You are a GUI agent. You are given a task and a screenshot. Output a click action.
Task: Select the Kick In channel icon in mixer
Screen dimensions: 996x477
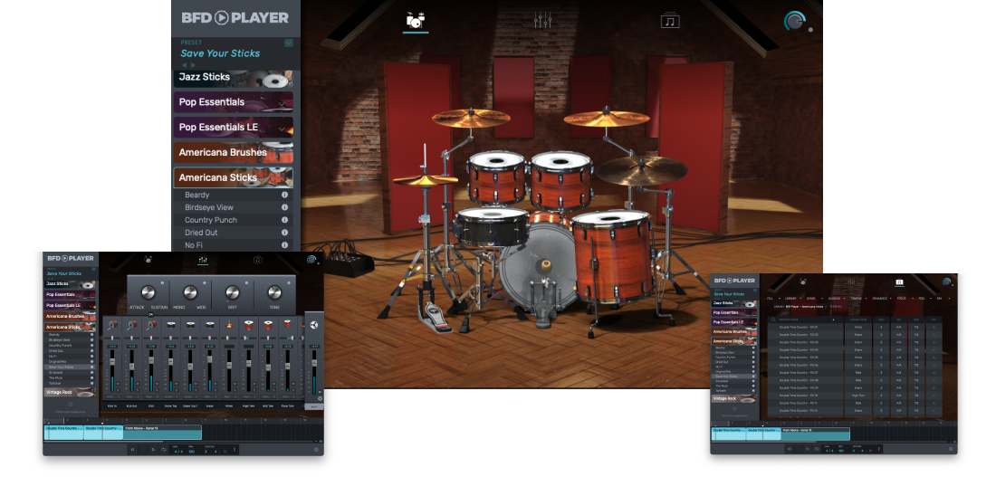(112, 325)
